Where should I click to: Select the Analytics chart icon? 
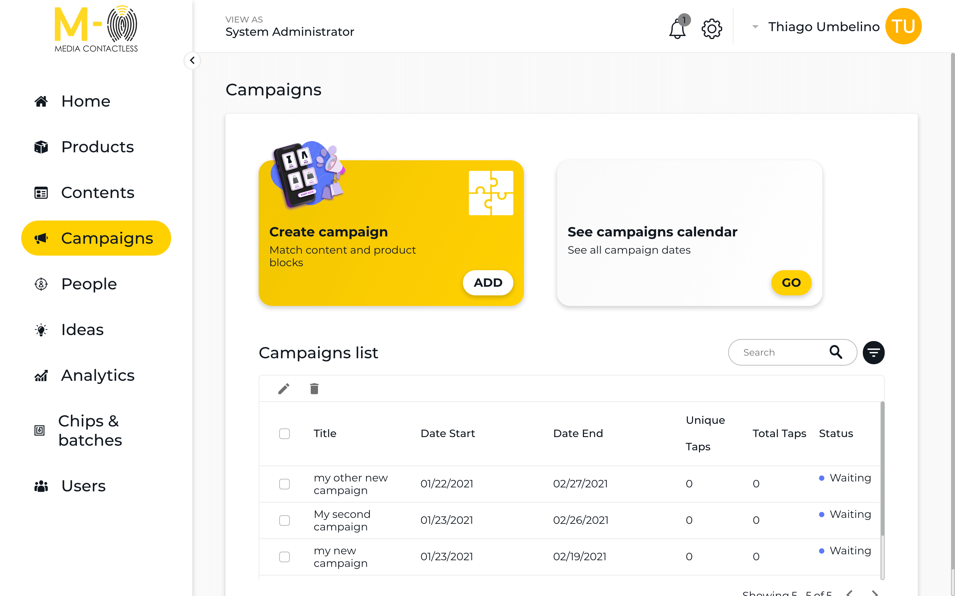click(x=41, y=375)
